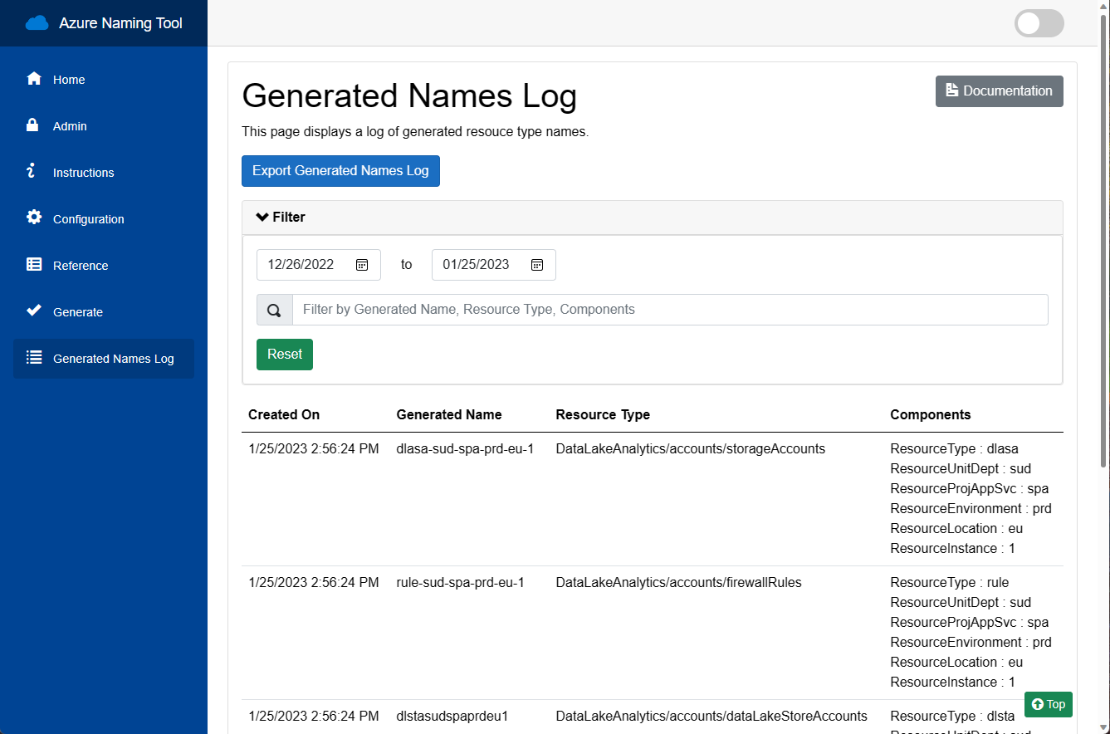Click the search magnifier icon on the filter bar

coord(274,310)
